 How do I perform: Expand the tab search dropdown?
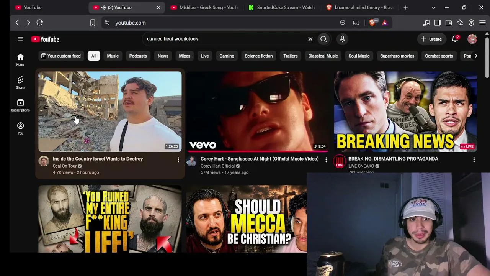click(x=433, y=7)
